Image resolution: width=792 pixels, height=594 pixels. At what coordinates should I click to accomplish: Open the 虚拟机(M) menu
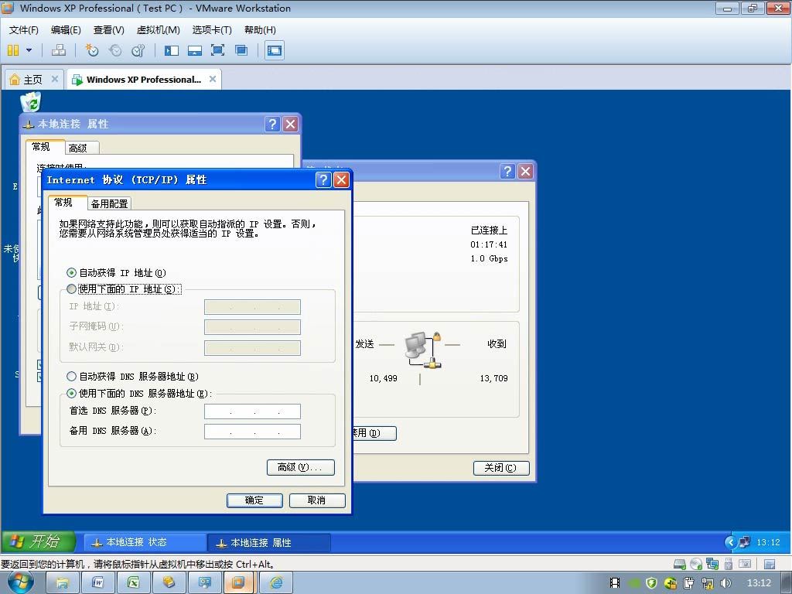tap(158, 30)
